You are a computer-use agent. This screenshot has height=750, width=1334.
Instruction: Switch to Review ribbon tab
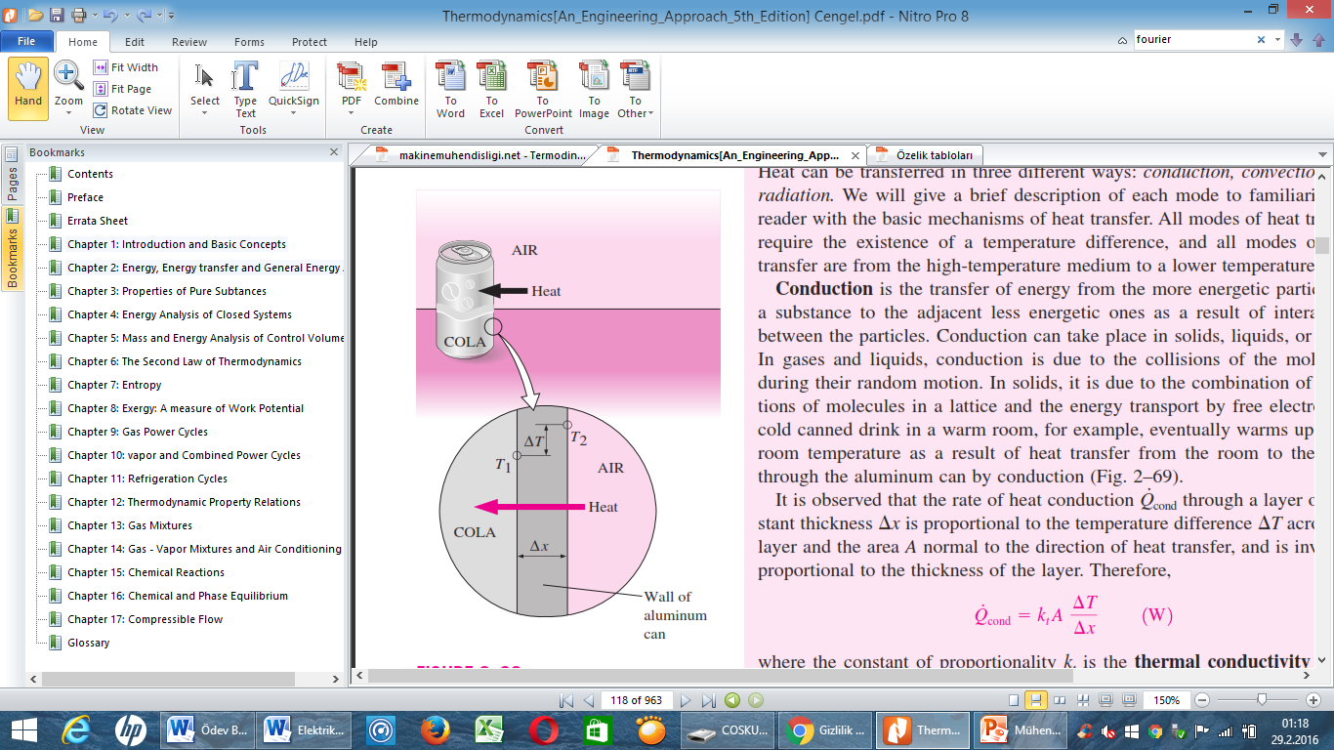[189, 42]
